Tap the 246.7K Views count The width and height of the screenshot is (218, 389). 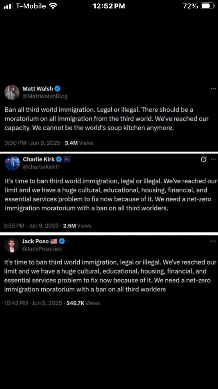pos(83,303)
